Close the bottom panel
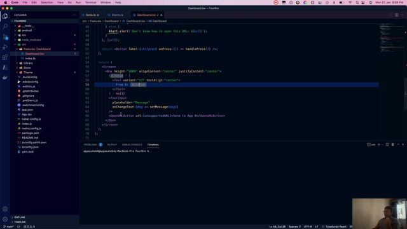Image resolution: width=407 pixels, height=229 pixels. tap(403, 144)
